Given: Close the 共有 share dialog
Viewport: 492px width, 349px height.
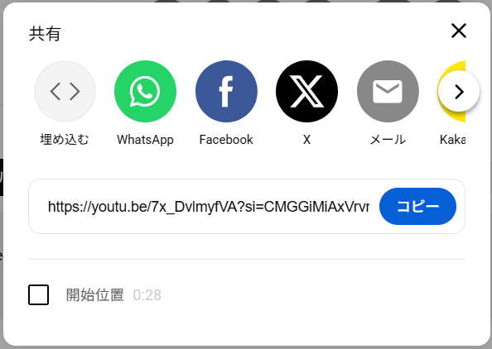Looking at the screenshot, I should click(459, 31).
